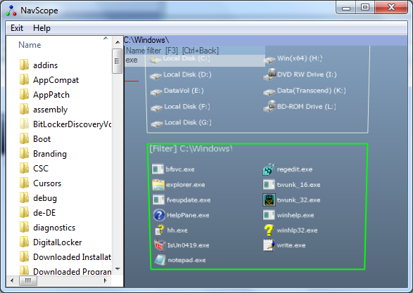Click the horizontal scrollbar right arrow

(x=106, y=280)
